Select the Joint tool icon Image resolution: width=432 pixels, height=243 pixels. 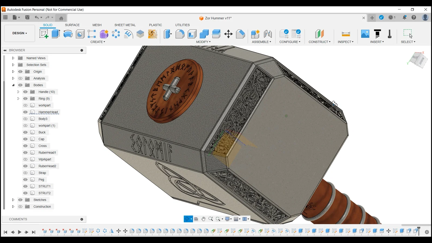coord(268,34)
